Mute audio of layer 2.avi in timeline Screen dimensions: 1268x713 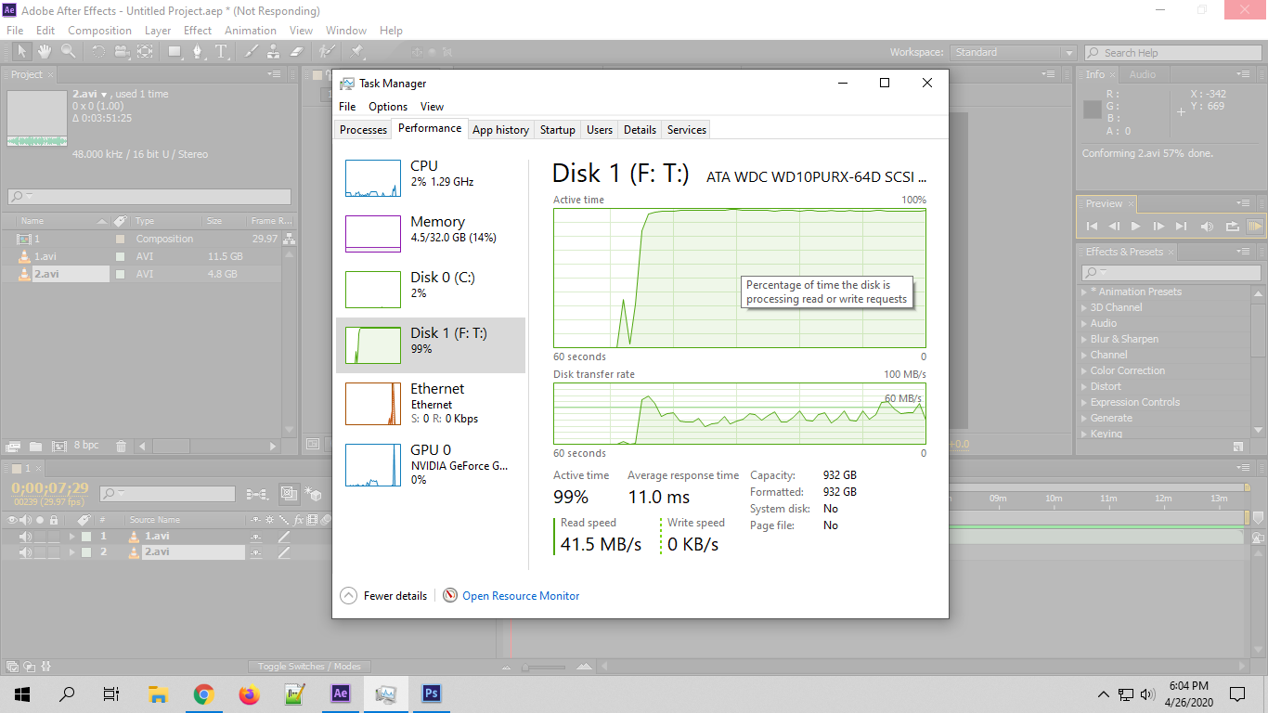point(25,552)
